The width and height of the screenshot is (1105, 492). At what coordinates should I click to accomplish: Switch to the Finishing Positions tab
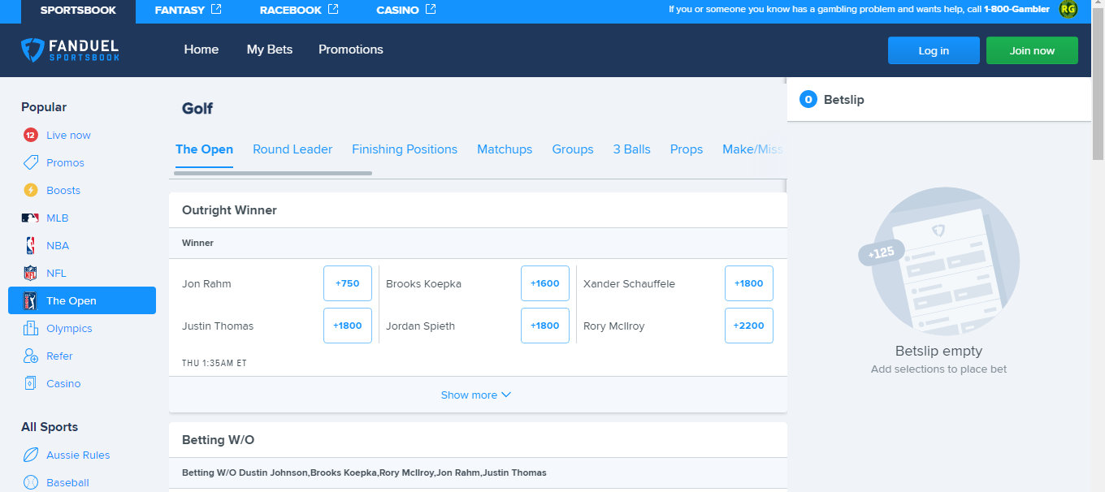(x=405, y=149)
